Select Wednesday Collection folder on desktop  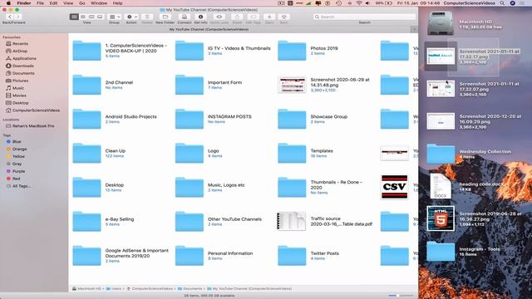tap(441, 154)
